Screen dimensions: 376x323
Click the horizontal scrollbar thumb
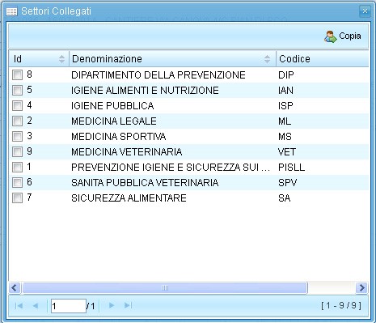coord(165,287)
